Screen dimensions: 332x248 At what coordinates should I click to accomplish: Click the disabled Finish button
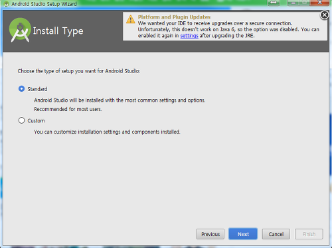tap(309, 234)
